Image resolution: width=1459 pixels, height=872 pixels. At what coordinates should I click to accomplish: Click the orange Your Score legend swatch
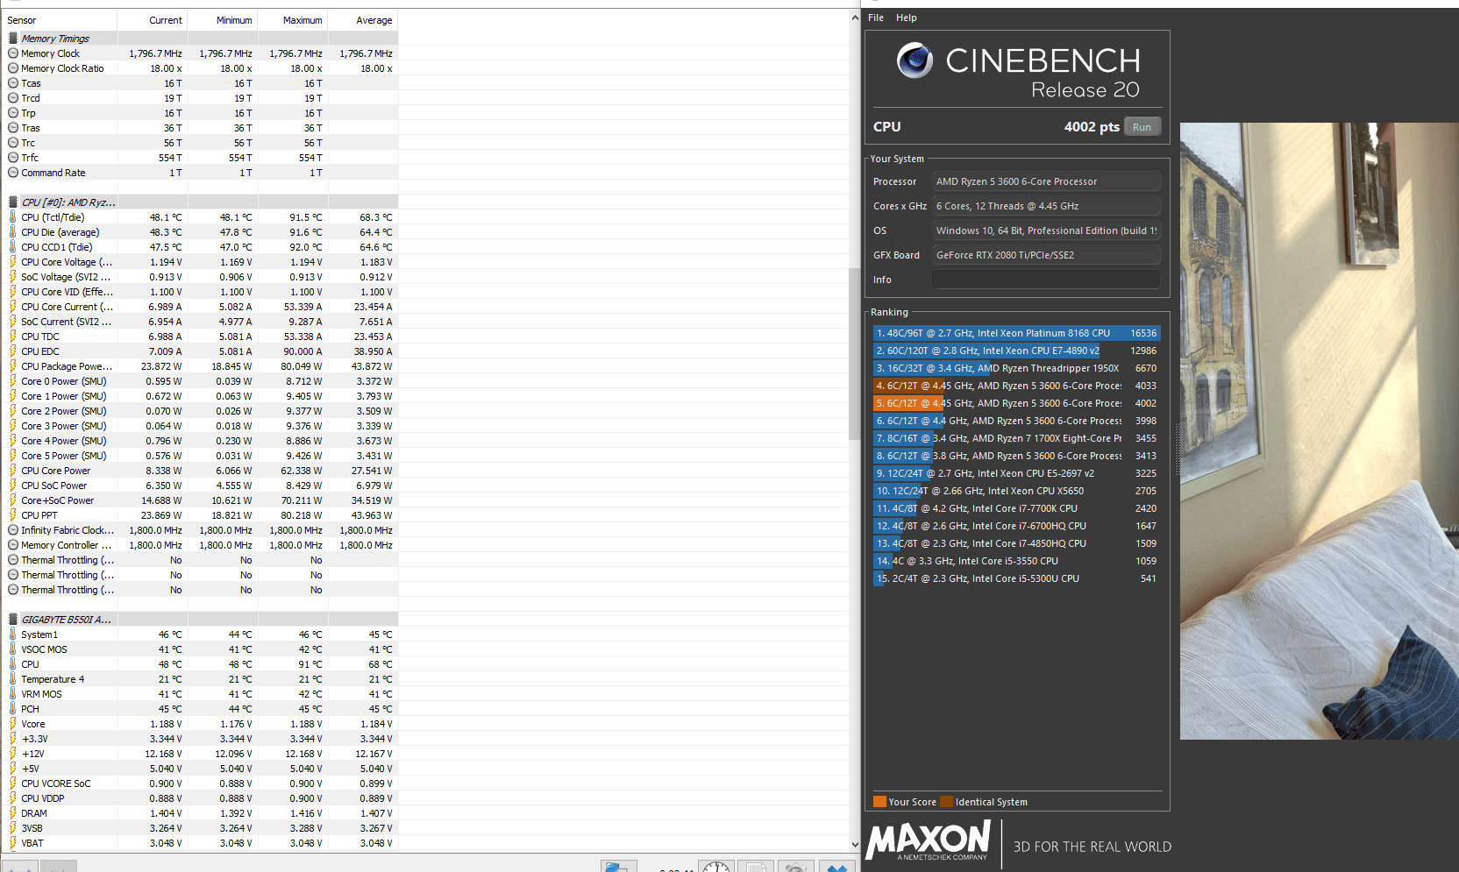[x=879, y=802]
